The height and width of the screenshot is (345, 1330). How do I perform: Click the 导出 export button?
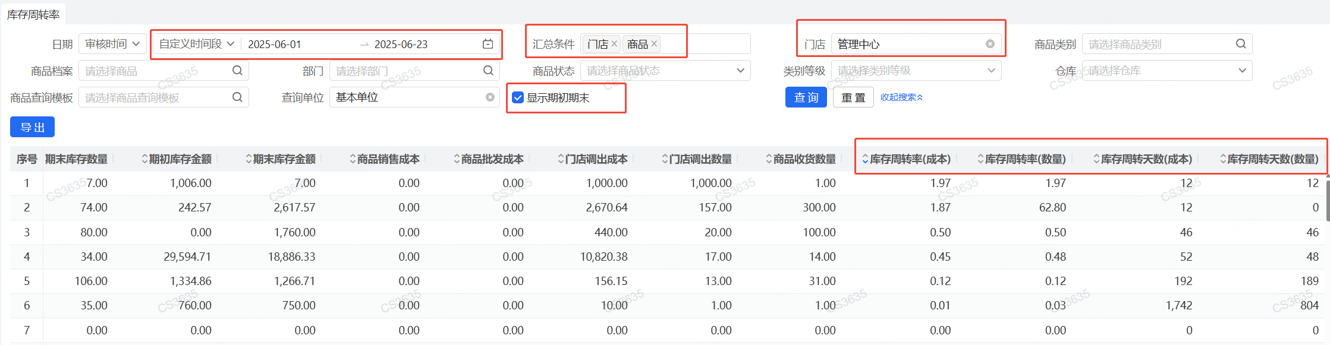pyautogui.click(x=32, y=127)
